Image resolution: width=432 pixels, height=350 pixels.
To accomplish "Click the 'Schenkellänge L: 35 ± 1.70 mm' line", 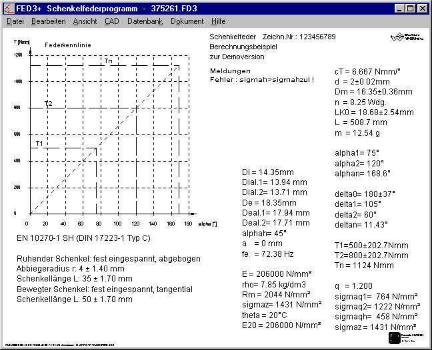I will 75,279.
